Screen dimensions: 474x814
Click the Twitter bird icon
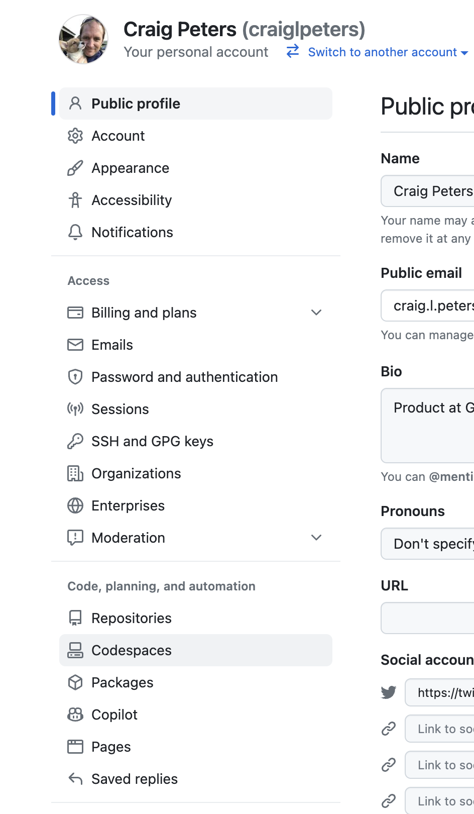click(x=389, y=692)
